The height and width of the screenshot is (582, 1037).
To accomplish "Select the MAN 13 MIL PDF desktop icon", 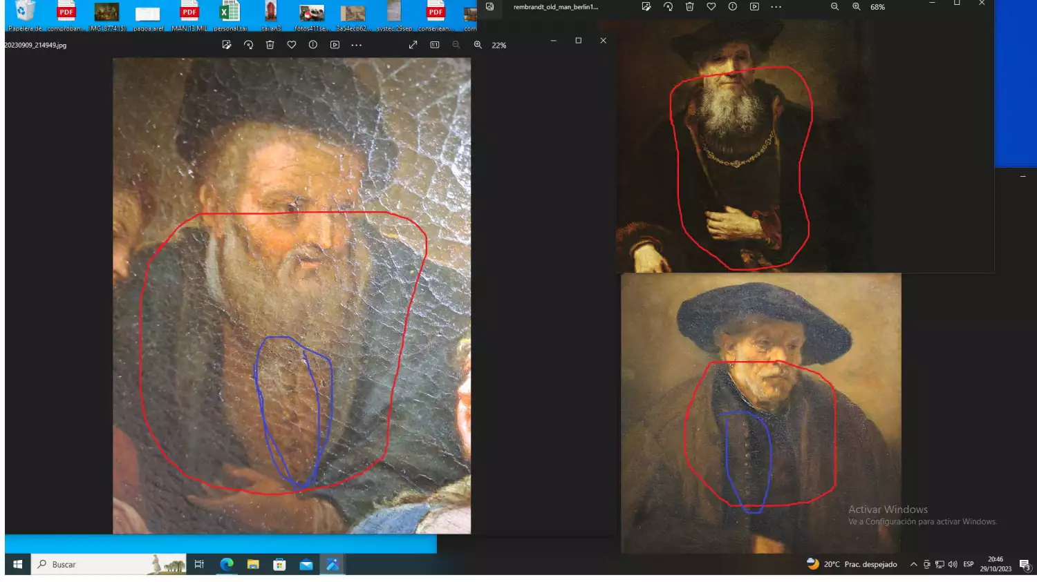I will point(189,17).
